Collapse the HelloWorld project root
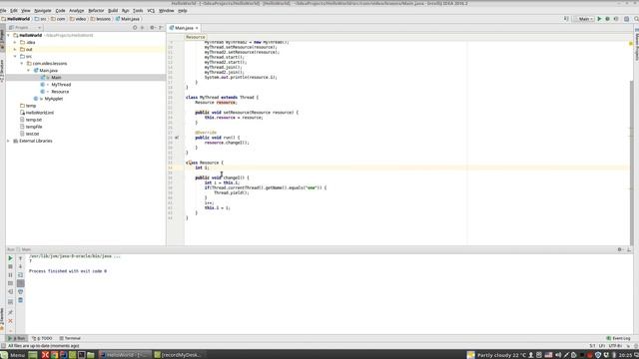The height and width of the screenshot is (359, 639). point(9,36)
